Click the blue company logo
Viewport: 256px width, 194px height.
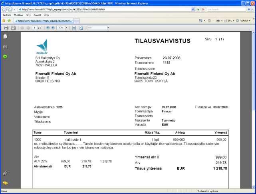pyautogui.click(x=42, y=46)
